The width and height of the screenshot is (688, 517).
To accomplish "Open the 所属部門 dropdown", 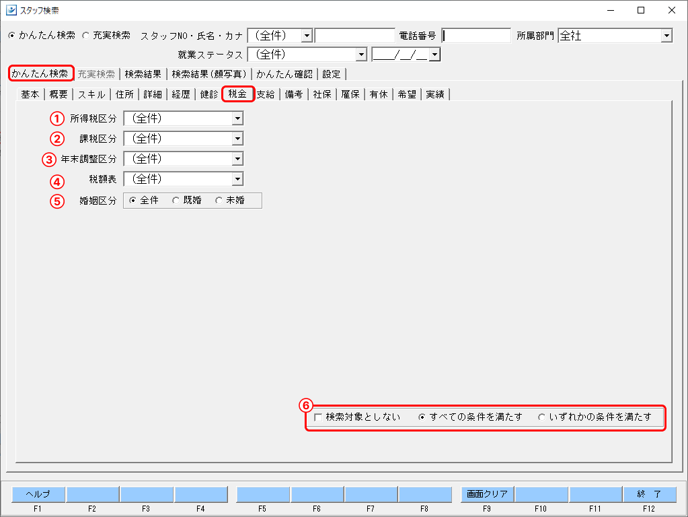I will pyautogui.click(x=666, y=36).
